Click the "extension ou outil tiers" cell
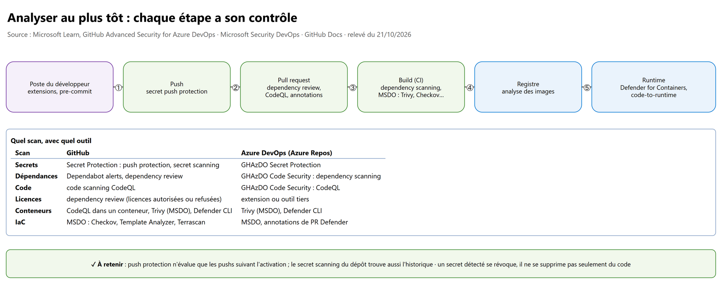Viewport: 723px width, 285px height. click(x=275, y=199)
